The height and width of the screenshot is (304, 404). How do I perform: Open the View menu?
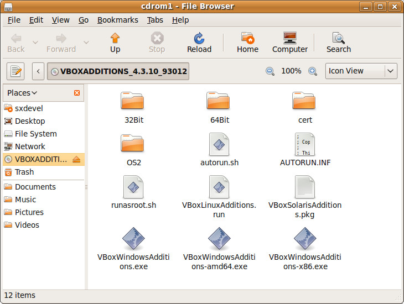[x=60, y=20]
